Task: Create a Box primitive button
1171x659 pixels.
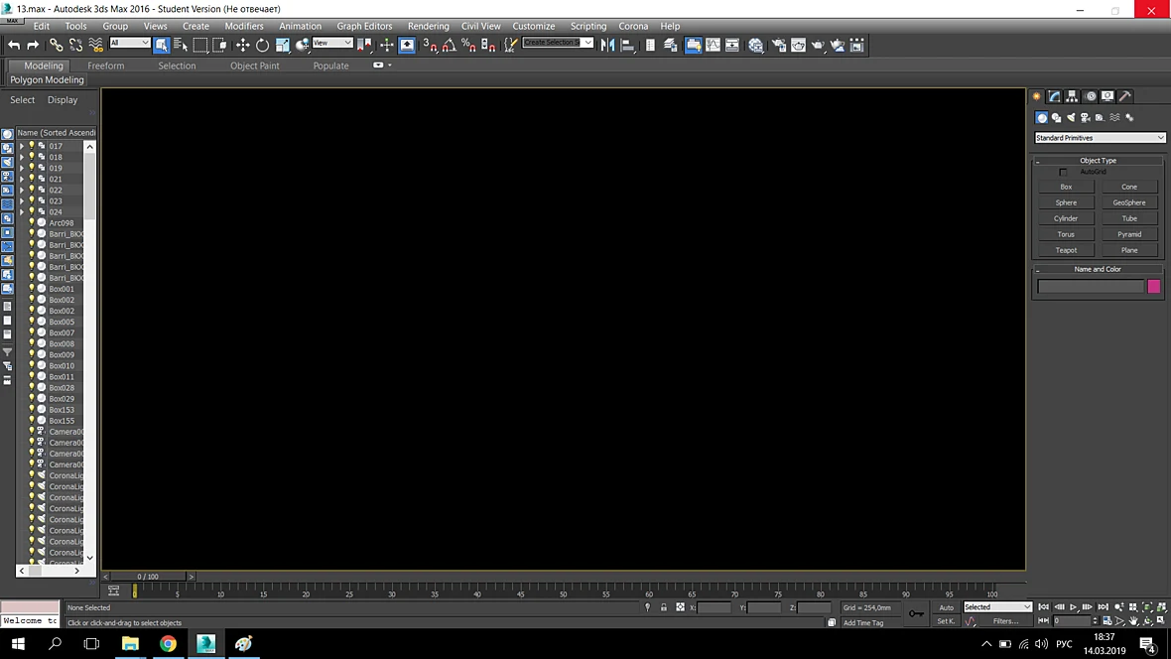Action: (x=1066, y=187)
